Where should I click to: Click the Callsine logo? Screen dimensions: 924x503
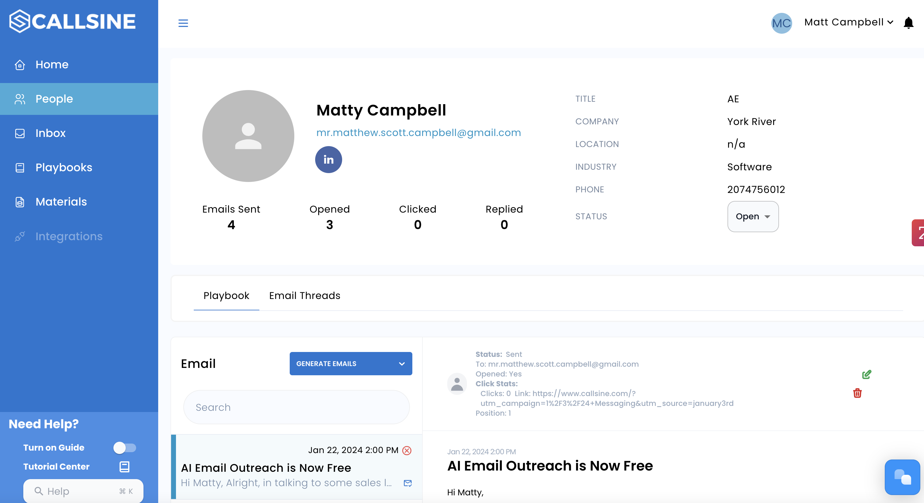tap(72, 21)
